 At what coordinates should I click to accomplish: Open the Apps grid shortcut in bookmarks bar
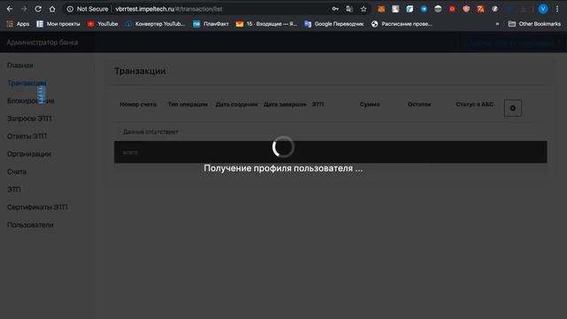coord(18,24)
